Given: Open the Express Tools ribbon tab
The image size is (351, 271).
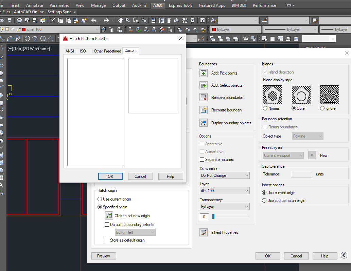Looking at the screenshot, I should point(180,5).
